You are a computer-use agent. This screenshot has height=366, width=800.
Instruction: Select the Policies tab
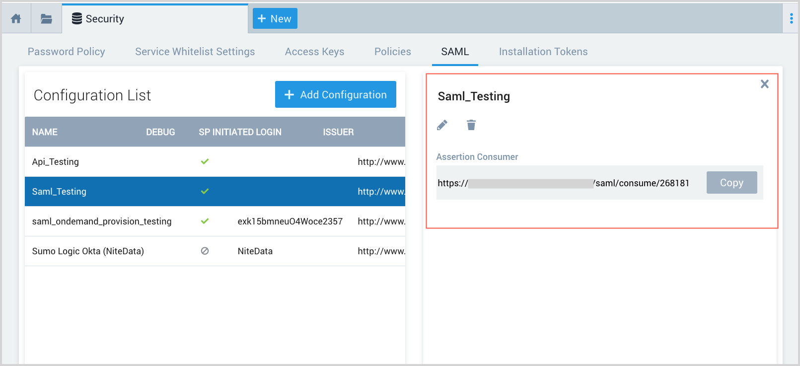coord(392,52)
